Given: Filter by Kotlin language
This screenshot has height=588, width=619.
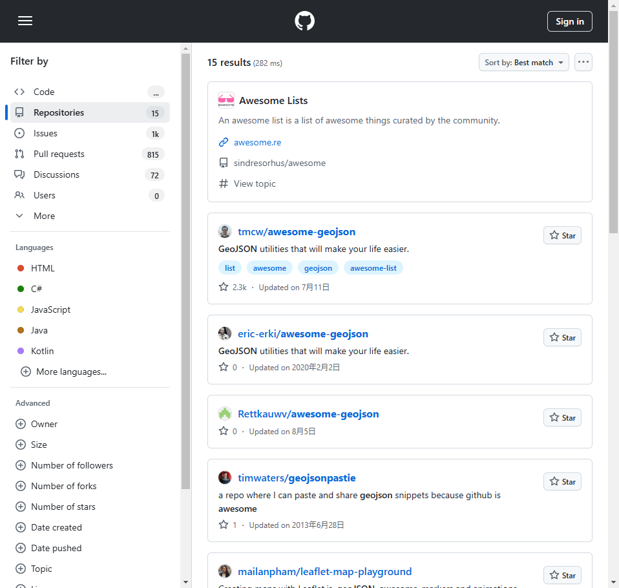Looking at the screenshot, I should 42,351.
